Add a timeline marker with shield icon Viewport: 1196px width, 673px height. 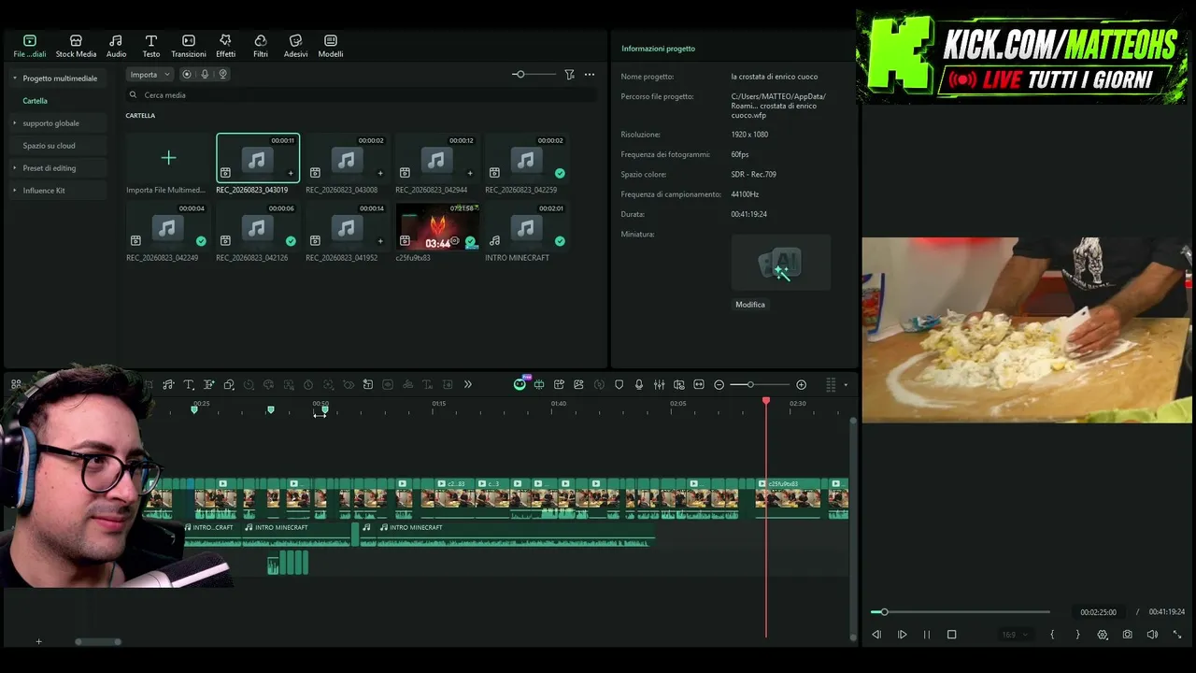619,385
